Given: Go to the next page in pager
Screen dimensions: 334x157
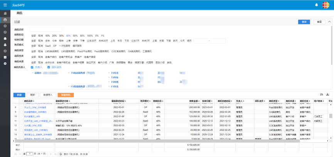Looking at the screenshot, I should 51,154.
